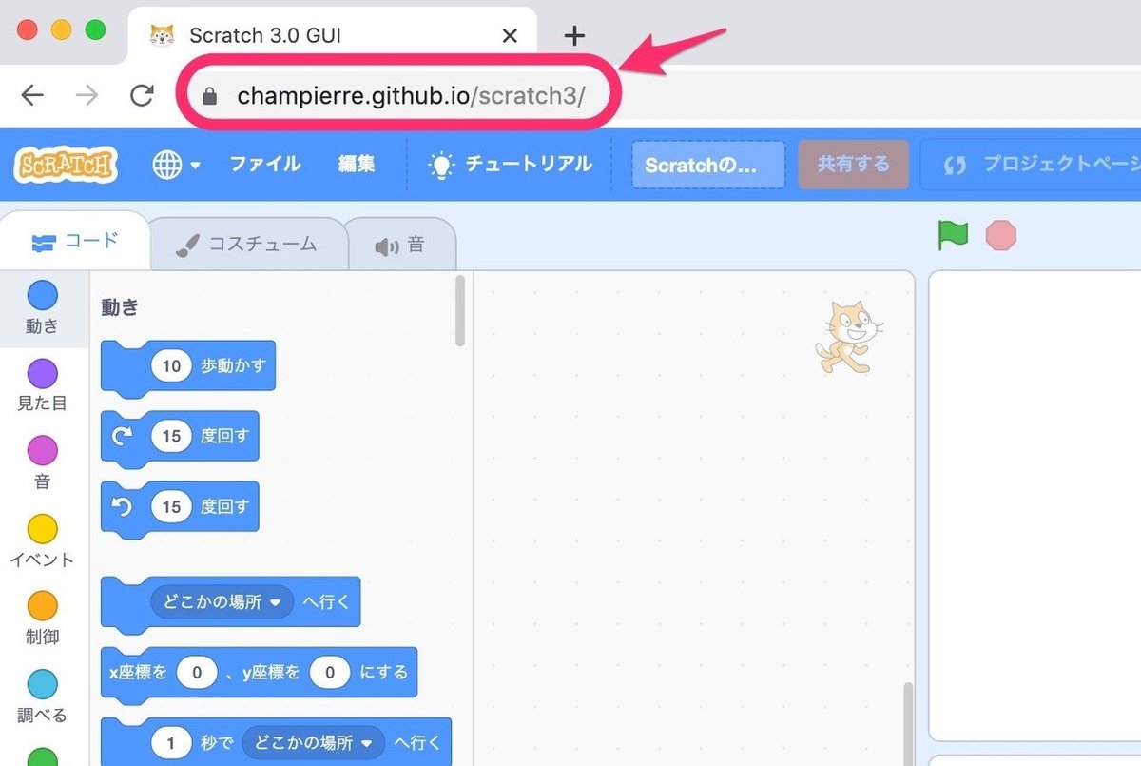
Task: Click the Scratchの... button
Action: (x=707, y=164)
